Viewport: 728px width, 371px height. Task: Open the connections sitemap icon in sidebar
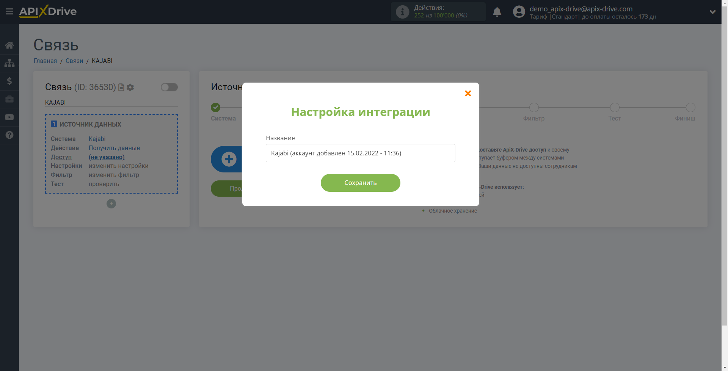(9, 63)
